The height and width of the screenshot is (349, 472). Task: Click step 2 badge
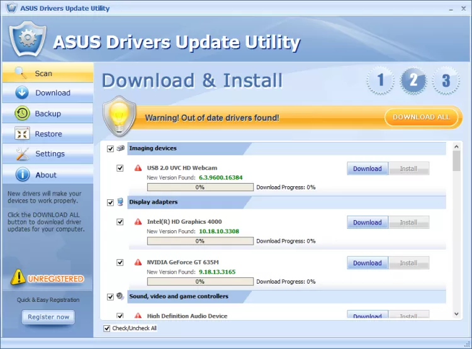[413, 80]
